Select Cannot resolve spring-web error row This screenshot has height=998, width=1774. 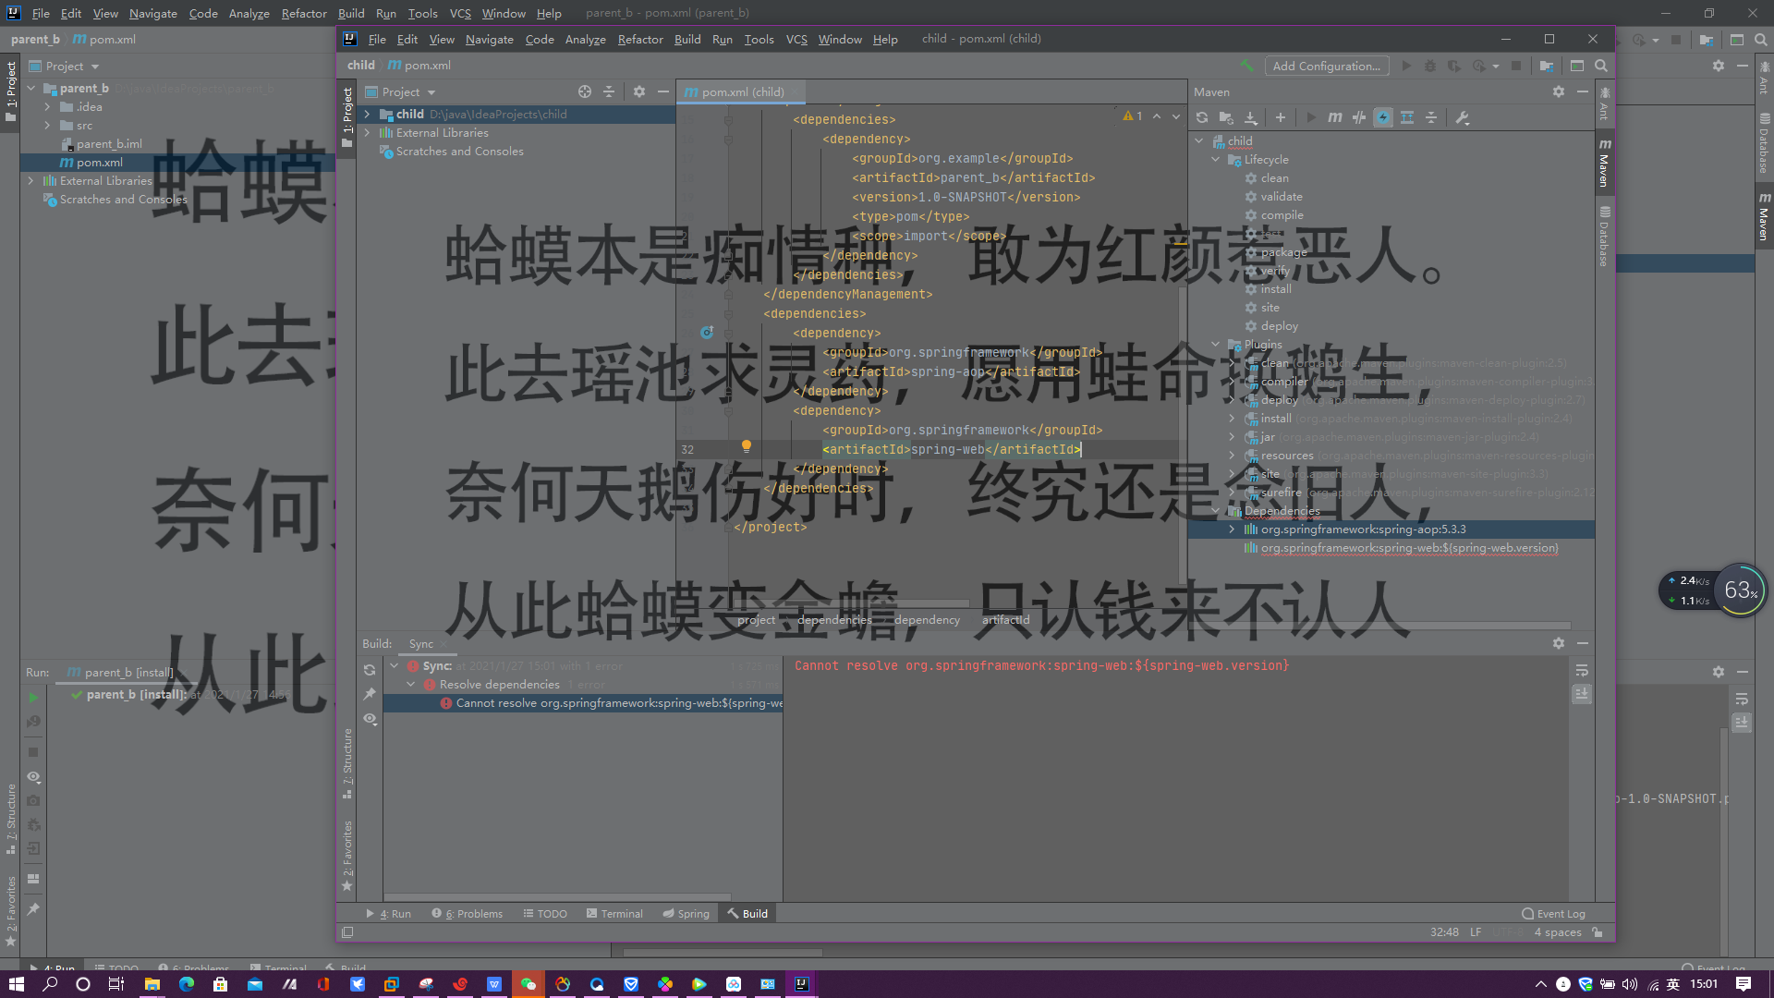coord(583,703)
